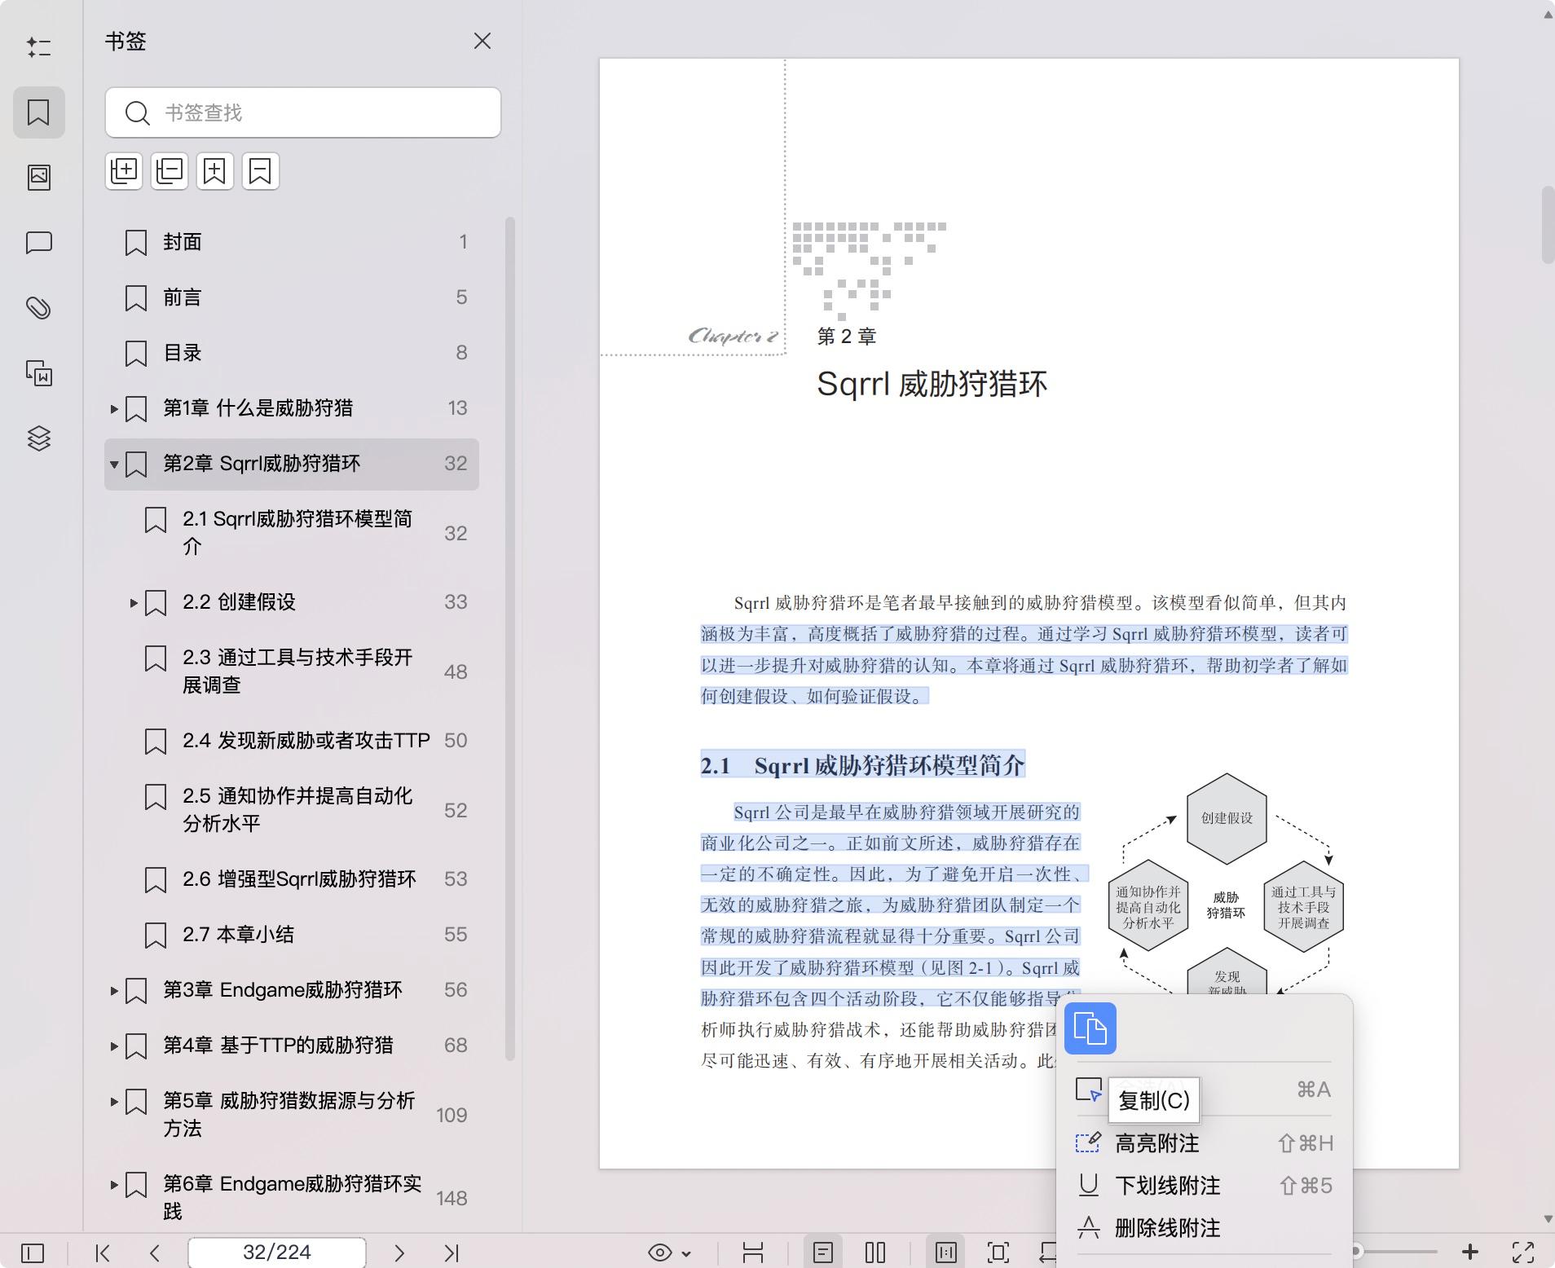
Task: Zoom in with the plus button
Action: (1470, 1252)
